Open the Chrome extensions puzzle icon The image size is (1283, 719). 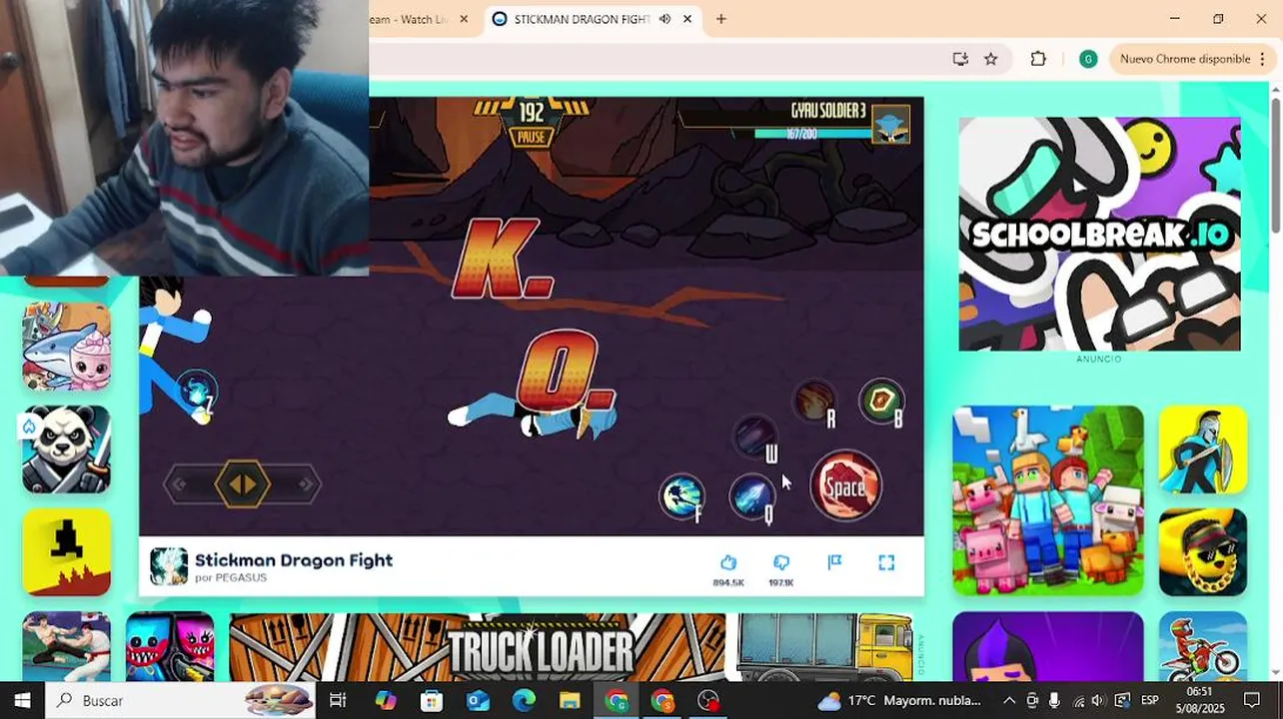1038,59
